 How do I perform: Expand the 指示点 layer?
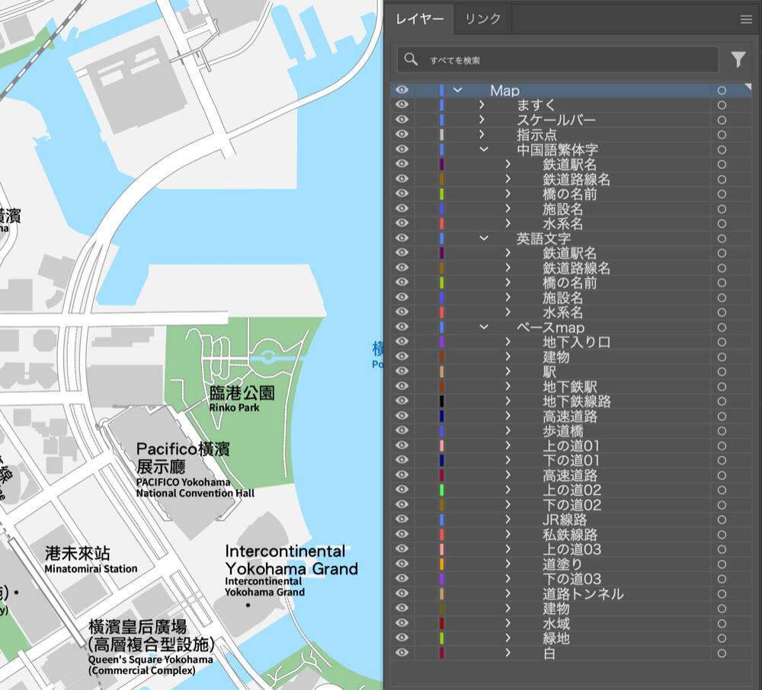(x=482, y=135)
